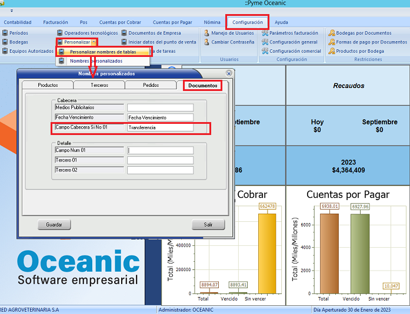The height and width of the screenshot is (314, 410).
Task: Click the Salir button
Action: pos(208,225)
